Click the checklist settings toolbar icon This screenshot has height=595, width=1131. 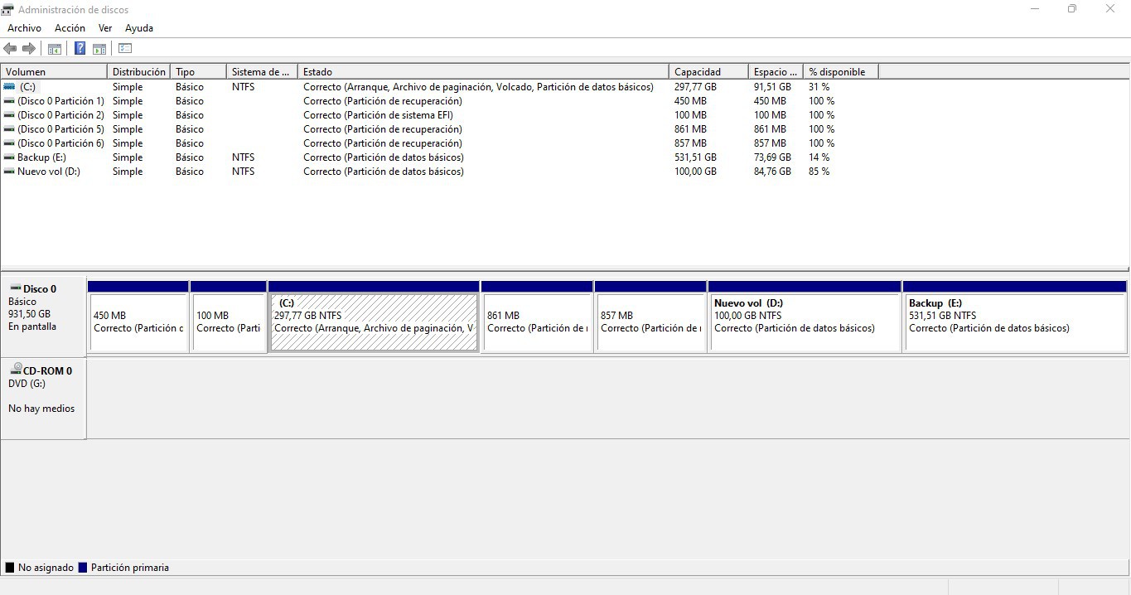click(x=125, y=49)
